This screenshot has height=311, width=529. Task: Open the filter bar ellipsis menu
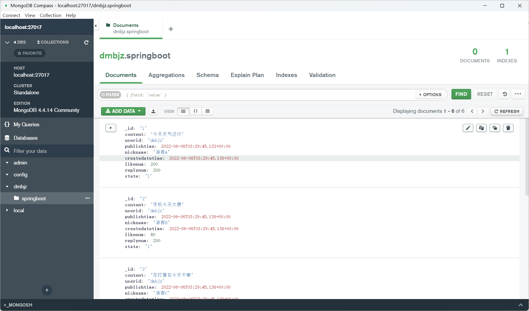pyautogui.click(x=518, y=94)
